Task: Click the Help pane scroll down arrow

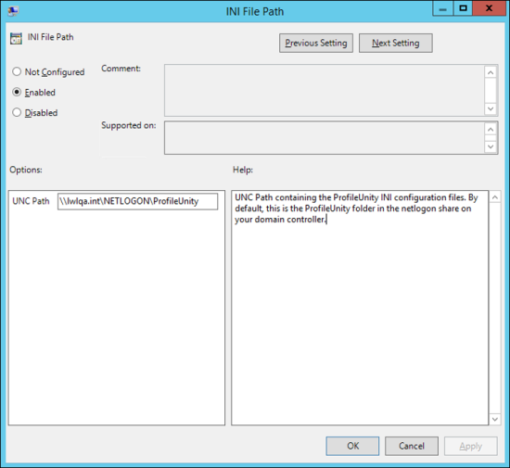Action: pos(495,419)
